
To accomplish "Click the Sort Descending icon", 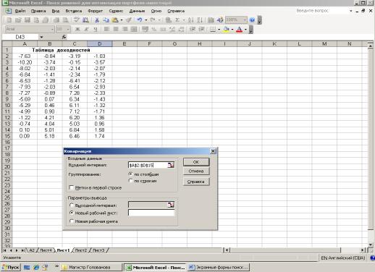I will [200, 20].
